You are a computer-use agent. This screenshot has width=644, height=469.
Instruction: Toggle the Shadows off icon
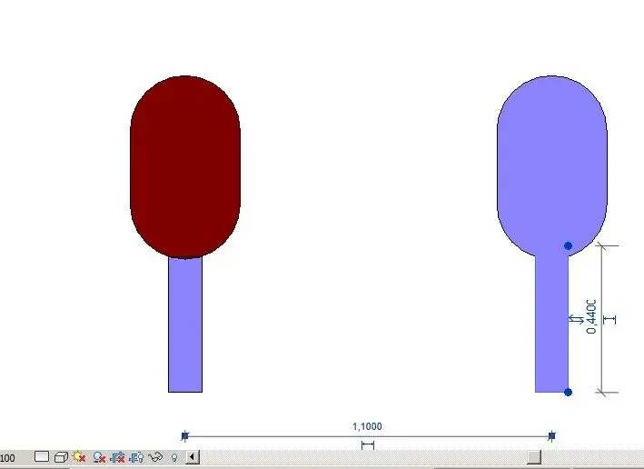tap(99, 457)
